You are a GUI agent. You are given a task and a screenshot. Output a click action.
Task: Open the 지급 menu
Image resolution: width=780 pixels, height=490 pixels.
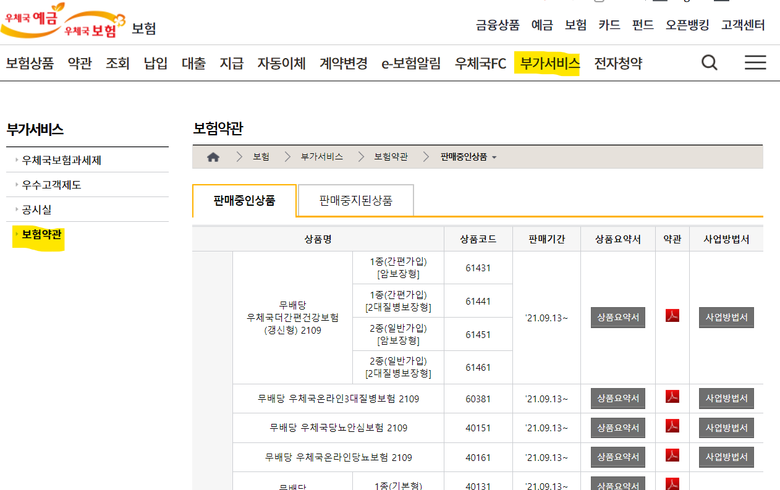click(232, 63)
